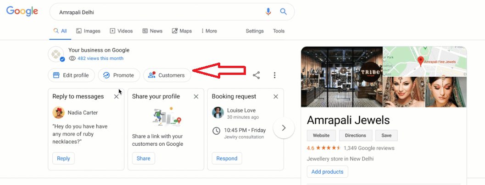Open the News tab
The image size is (485, 185).
coord(152,31)
